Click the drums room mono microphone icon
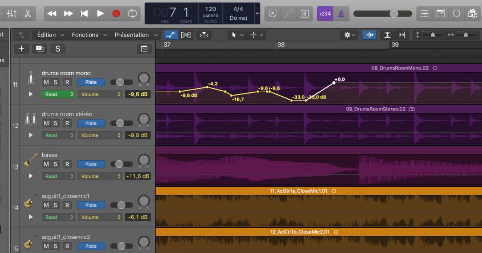 coord(30,78)
